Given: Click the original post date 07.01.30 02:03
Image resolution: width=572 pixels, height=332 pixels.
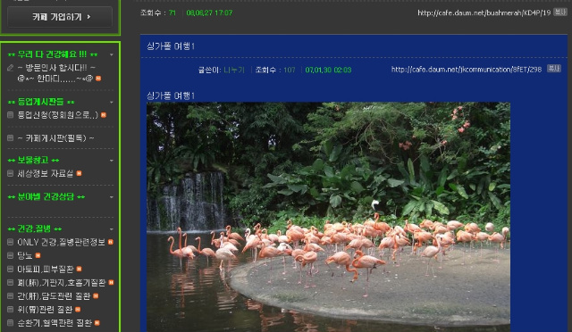Looking at the screenshot, I should click(x=328, y=70).
